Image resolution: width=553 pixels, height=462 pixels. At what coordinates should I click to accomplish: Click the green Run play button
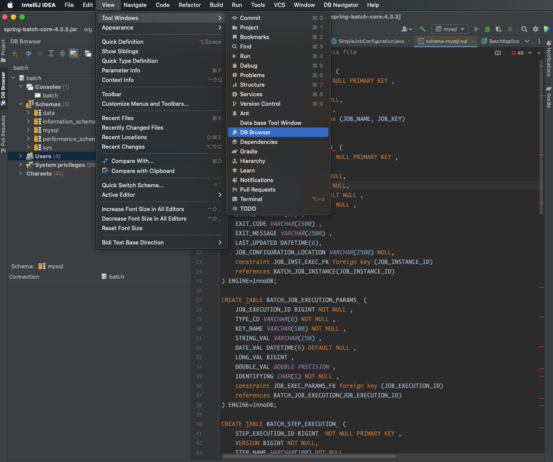476,29
